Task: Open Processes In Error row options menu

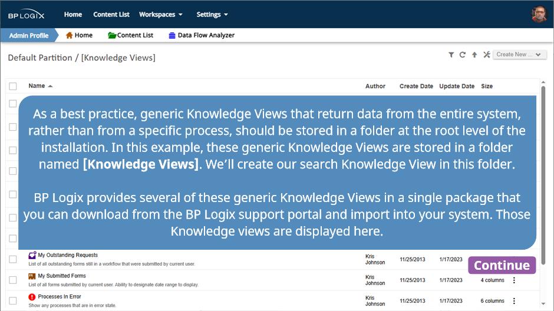Action: pyautogui.click(x=514, y=301)
